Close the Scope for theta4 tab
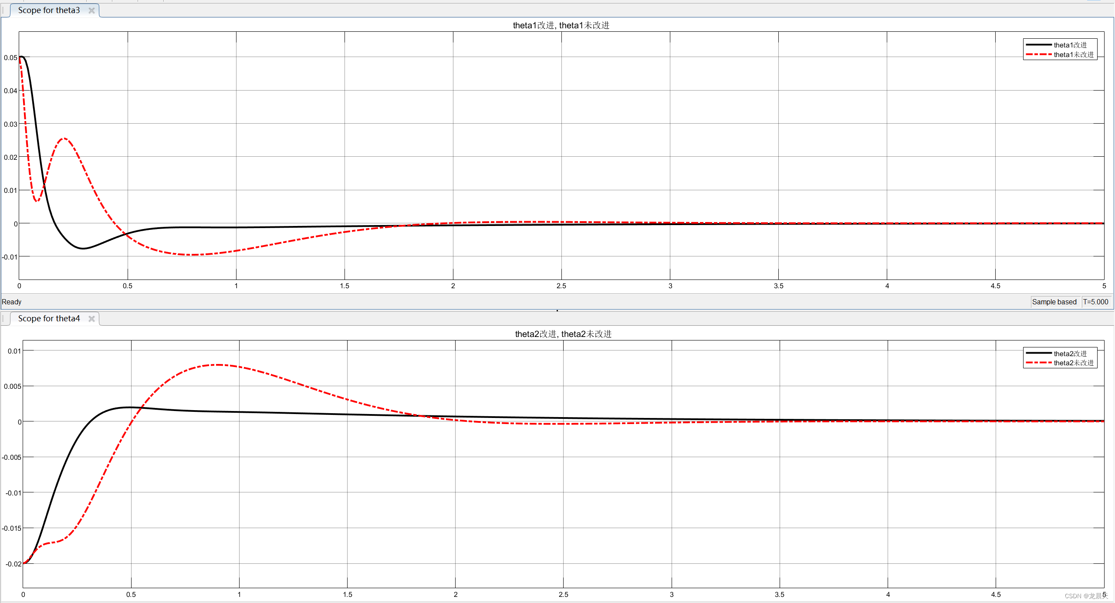Image resolution: width=1115 pixels, height=603 pixels. 91,319
